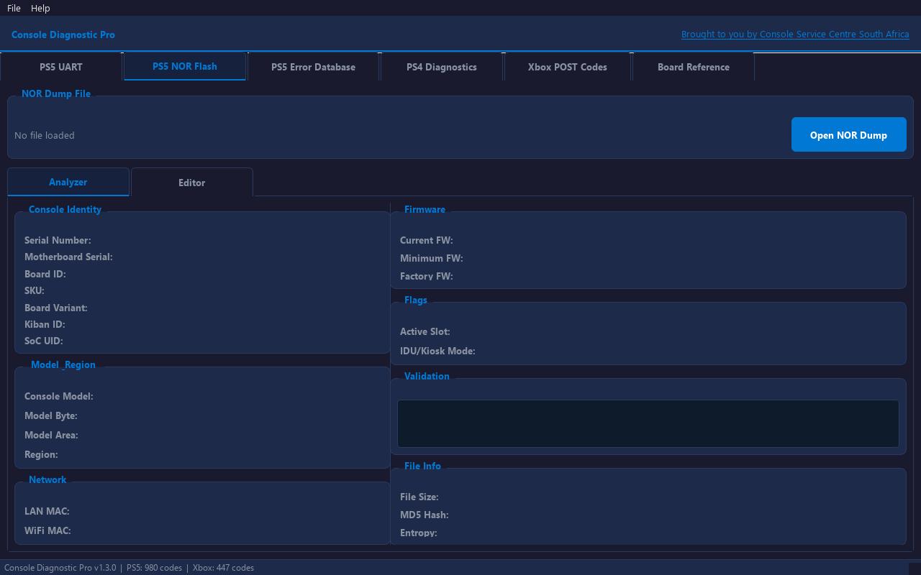Viewport: 921px width, 575px height.
Task: Switch to the Editor sub-tab
Action: [x=192, y=183]
